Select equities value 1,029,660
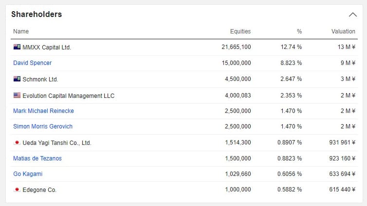367x206 pixels. tap(238, 174)
